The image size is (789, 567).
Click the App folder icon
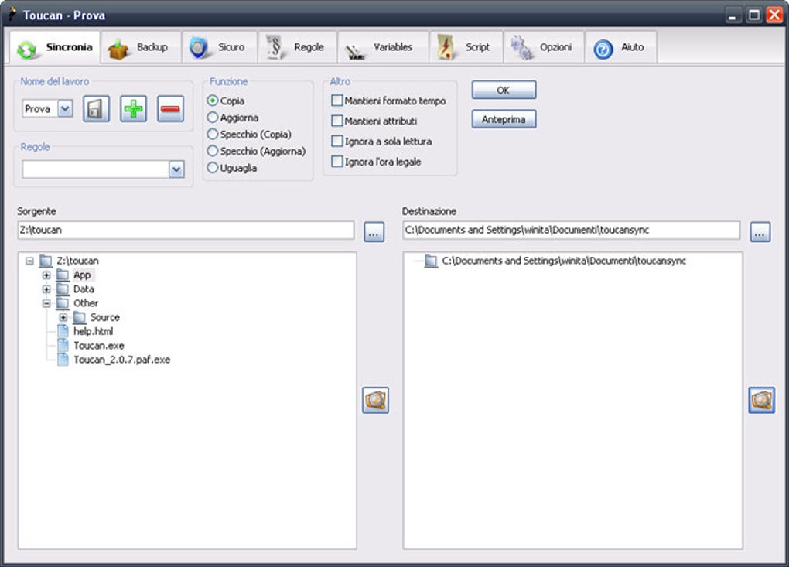point(63,275)
